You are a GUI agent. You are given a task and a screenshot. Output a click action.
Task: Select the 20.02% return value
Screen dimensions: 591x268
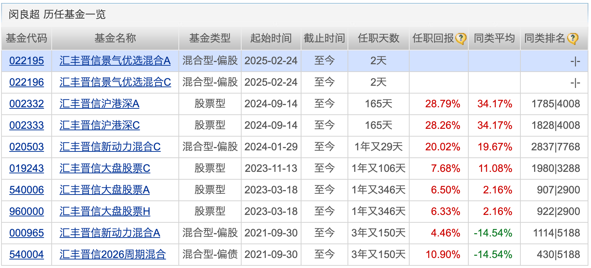pos(443,147)
